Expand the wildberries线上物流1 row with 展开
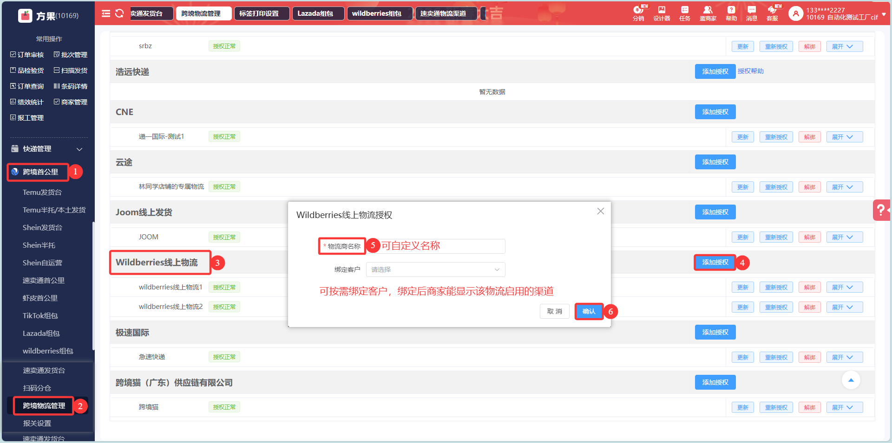The image size is (892, 443). click(844, 288)
